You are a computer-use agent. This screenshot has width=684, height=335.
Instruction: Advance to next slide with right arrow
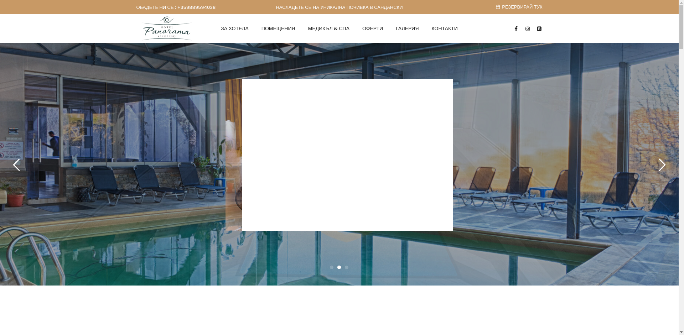(x=662, y=165)
